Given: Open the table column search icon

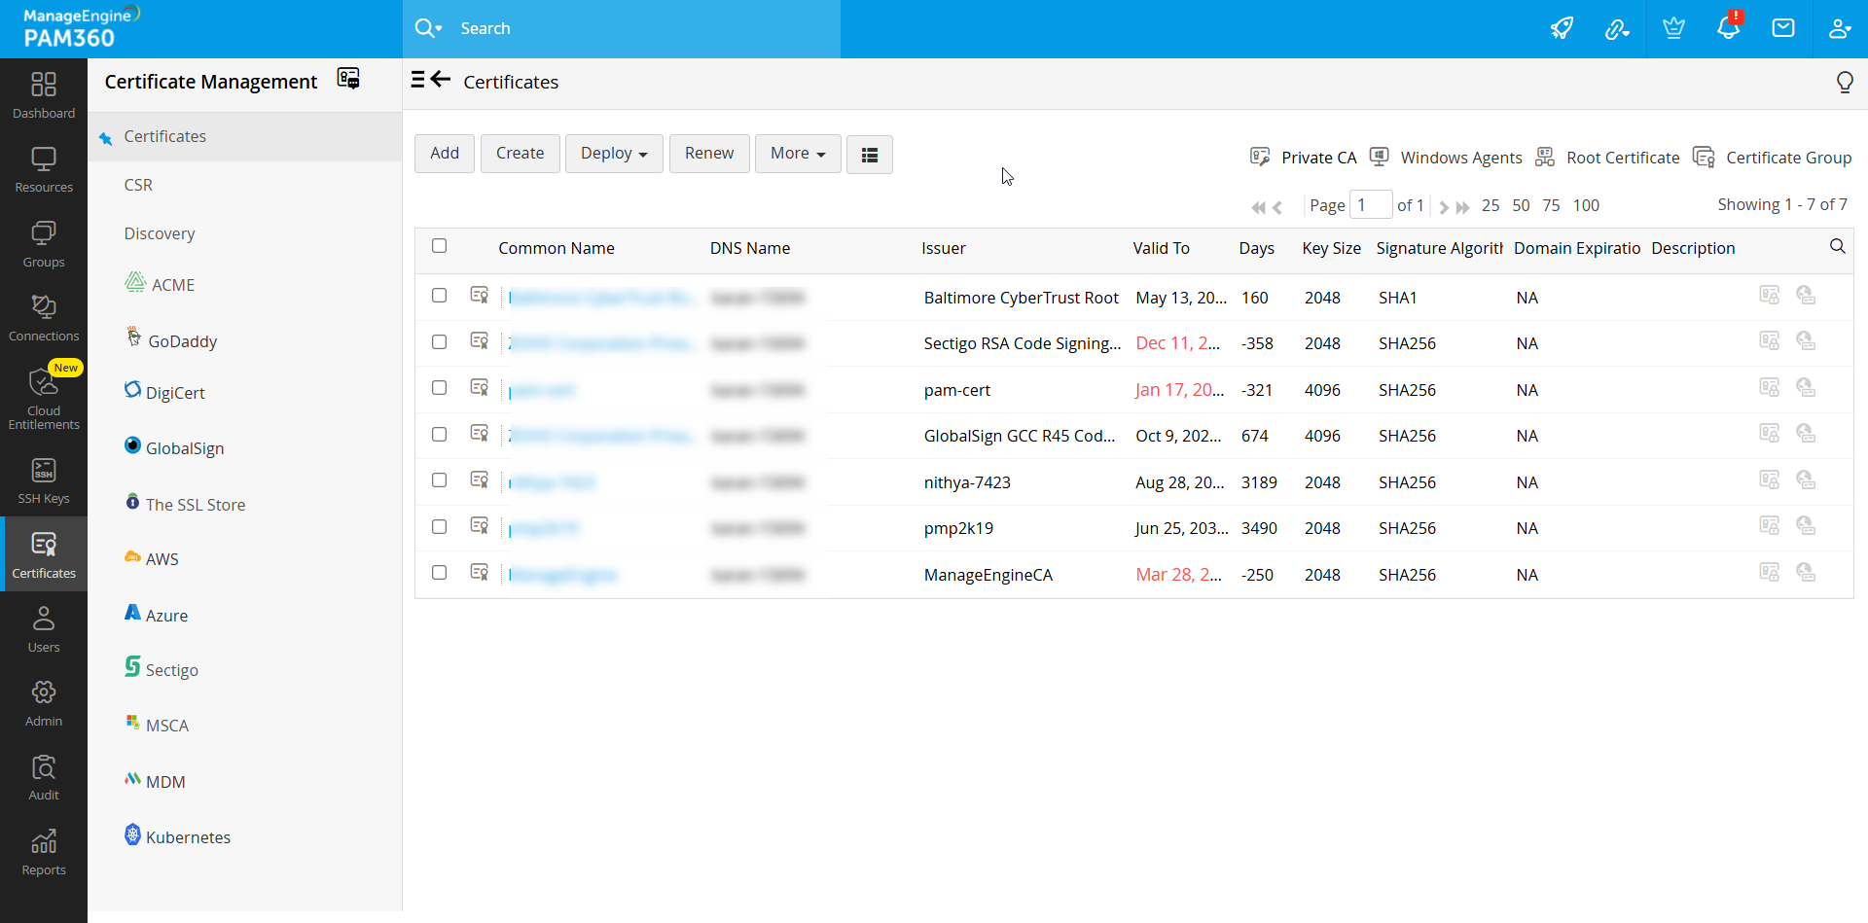Looking at the screenshot, I should (1837, 247).
